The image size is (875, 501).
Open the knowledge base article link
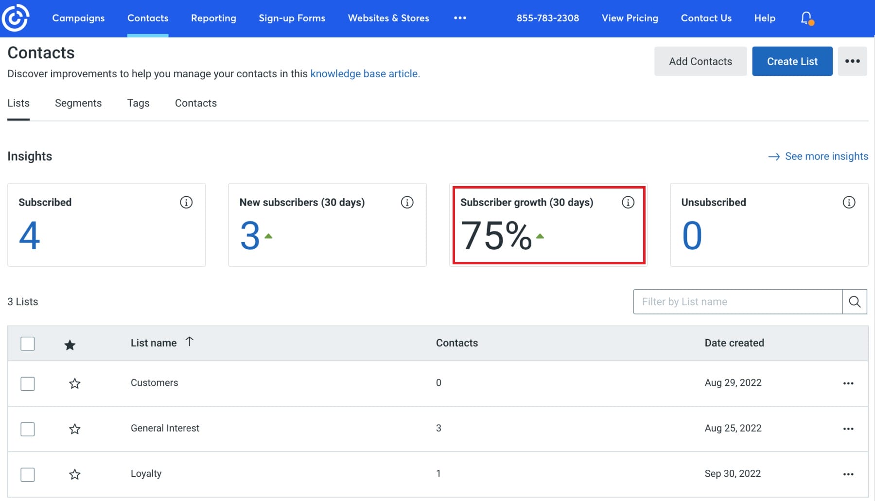(365, 74)
